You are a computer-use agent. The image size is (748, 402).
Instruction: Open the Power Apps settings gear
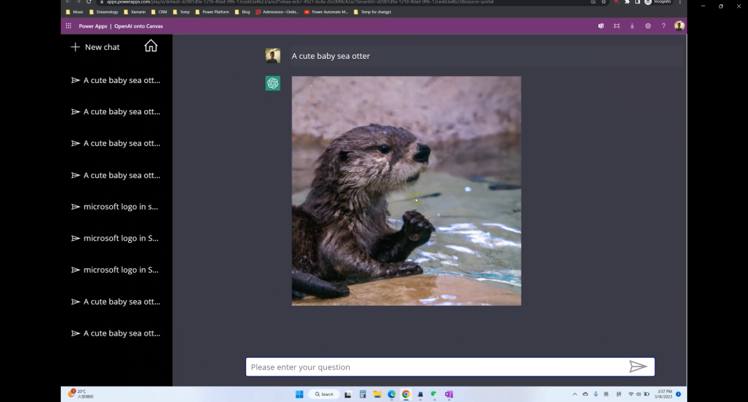(x=648, y=26)
